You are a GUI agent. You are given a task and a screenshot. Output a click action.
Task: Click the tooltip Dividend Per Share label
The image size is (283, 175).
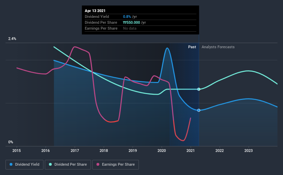click(101, 22)
